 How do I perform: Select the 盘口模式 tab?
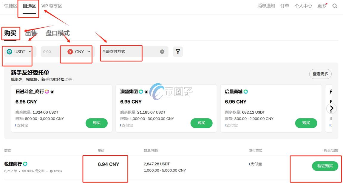tap(58, 33)
